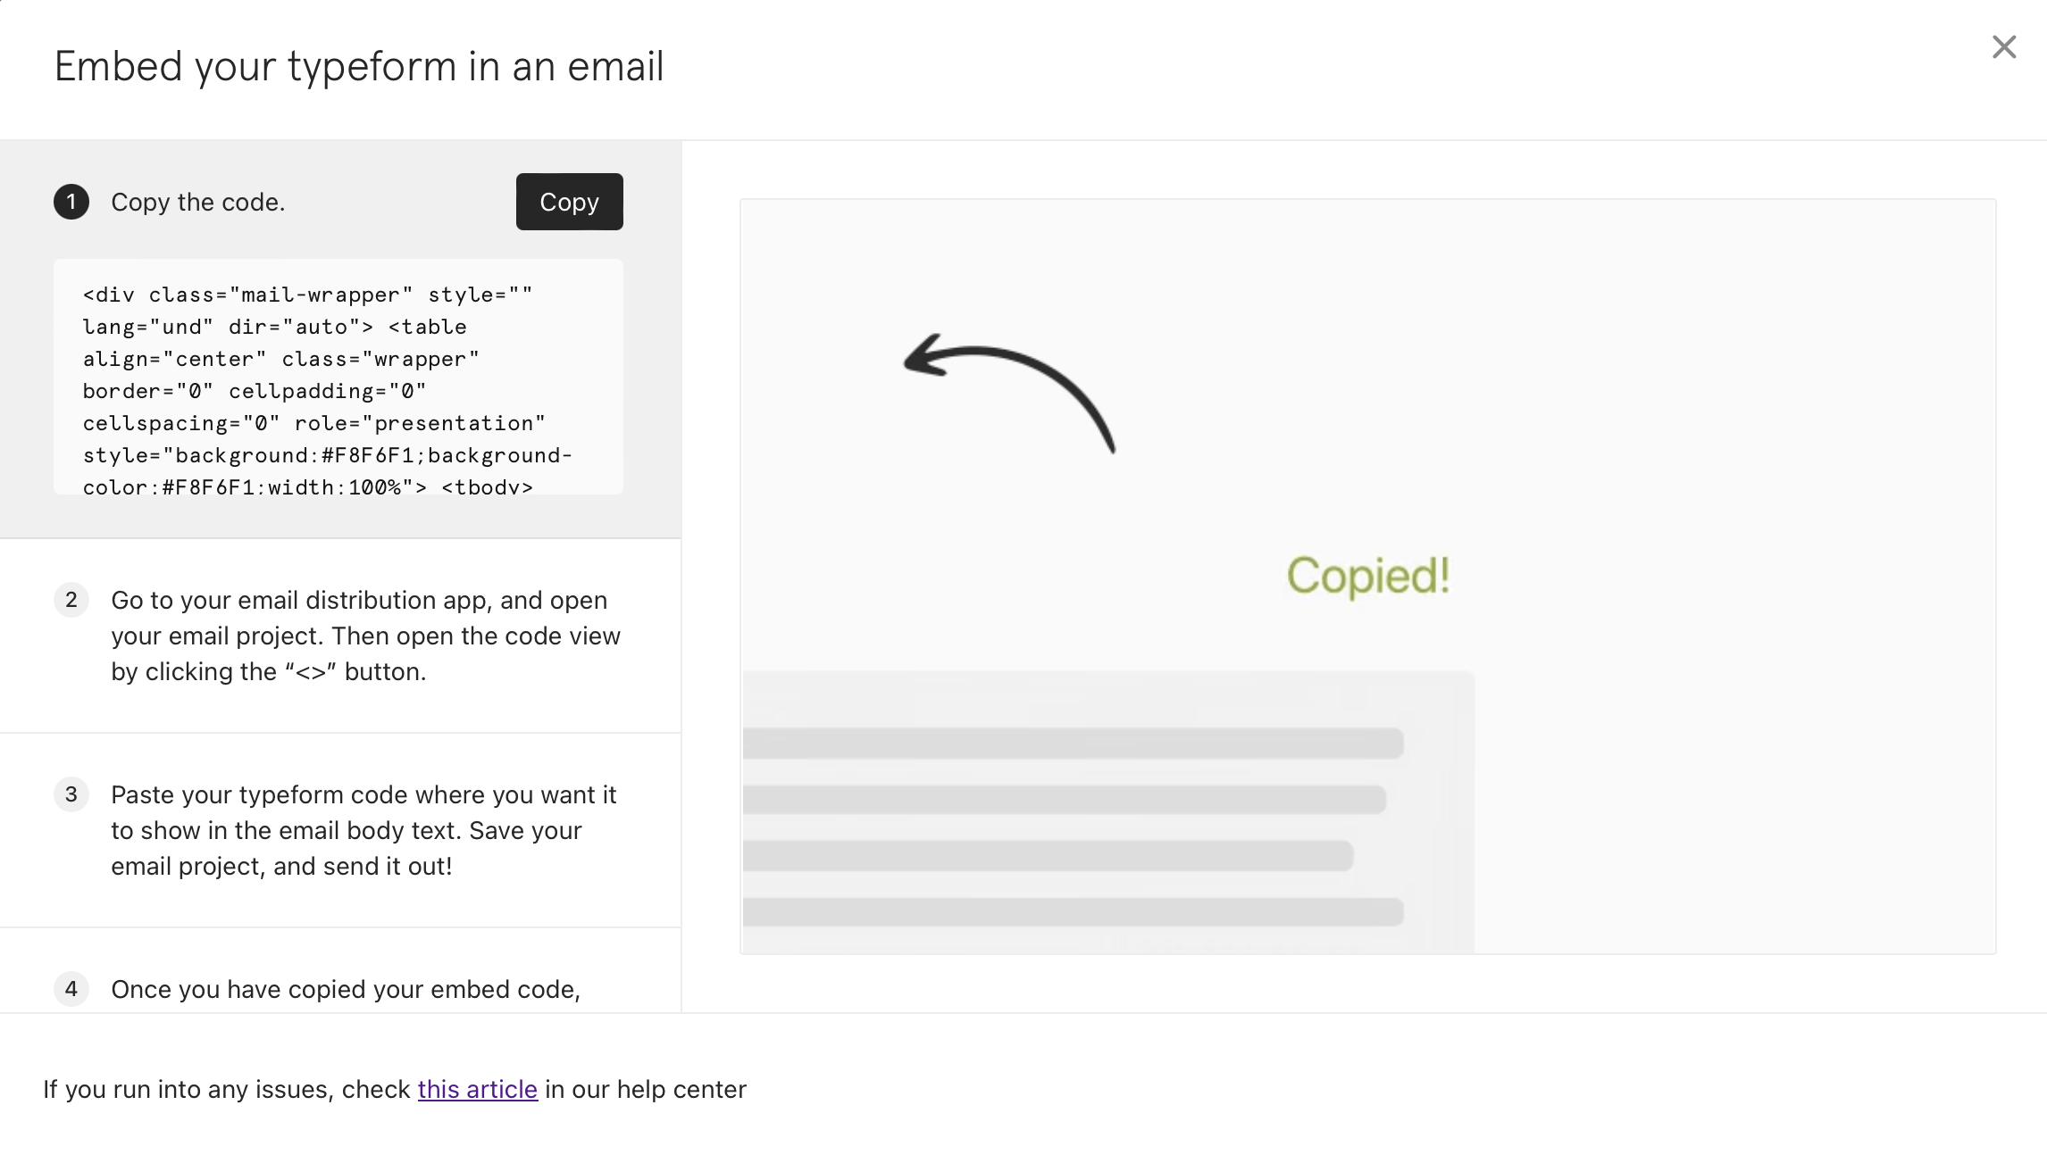
Task: Dismiss the dialog with the X icon
Action: pos(2003,46)
